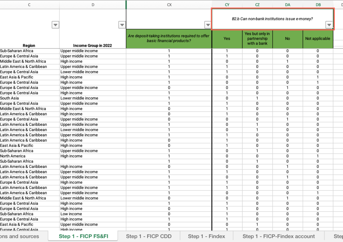The height and width of the screenshot is (242, 343).
Task: Select the 'Low income' cell
Action: coord(93,214)
